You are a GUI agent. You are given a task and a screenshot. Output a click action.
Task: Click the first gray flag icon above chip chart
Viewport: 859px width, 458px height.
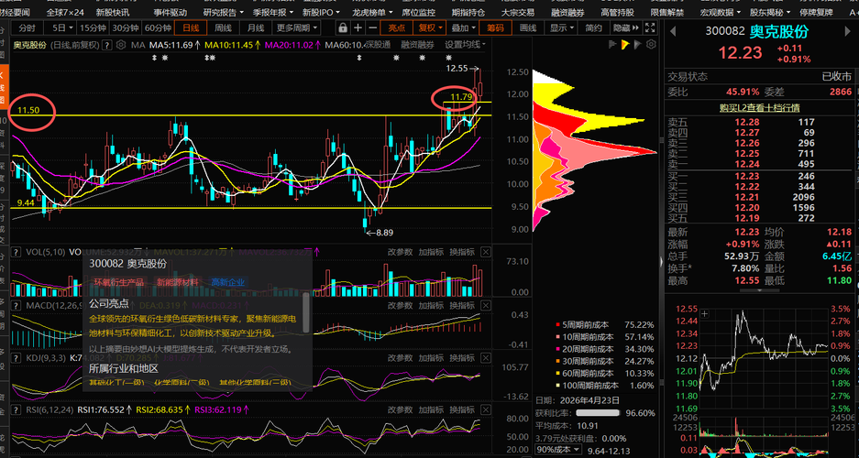[613, 44]
